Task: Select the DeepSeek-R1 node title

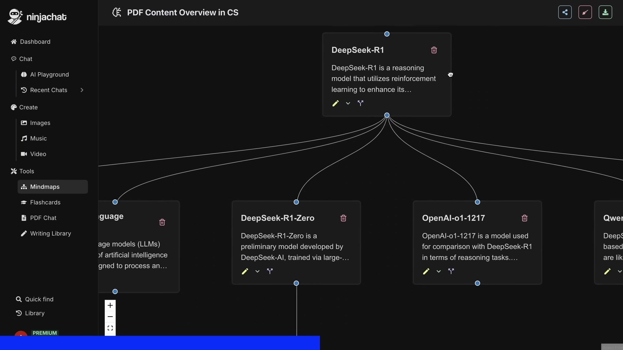Action: pyautogui.click(x=358, y=50)
